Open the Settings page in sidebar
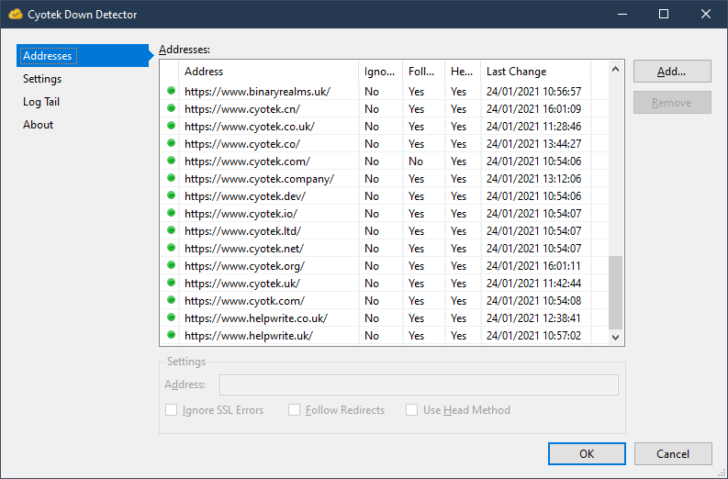This screenshot has height=479, width=728. tap(42, 79)
